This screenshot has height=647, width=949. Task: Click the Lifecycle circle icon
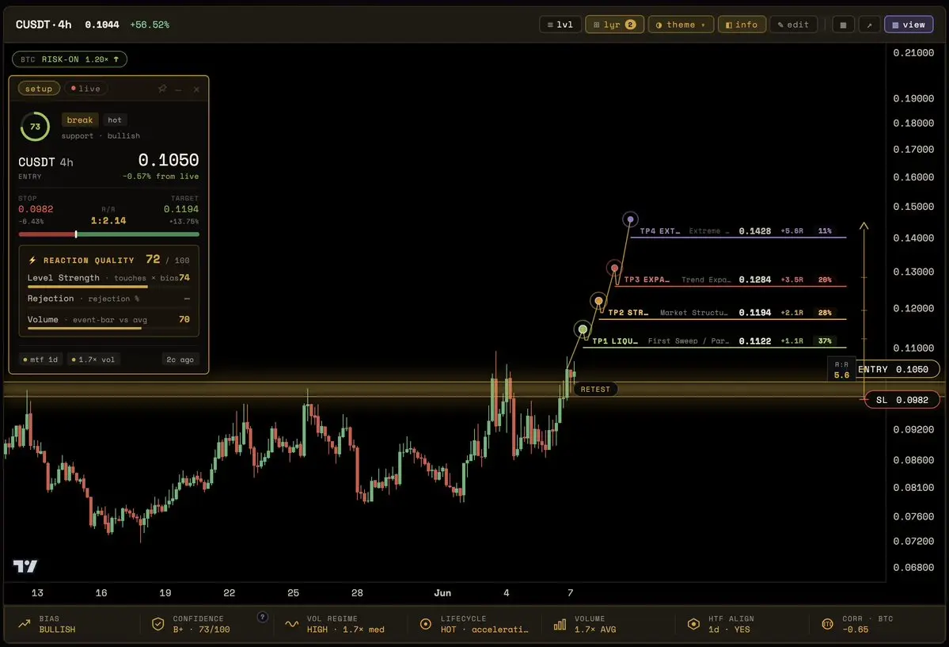(426, 624)
